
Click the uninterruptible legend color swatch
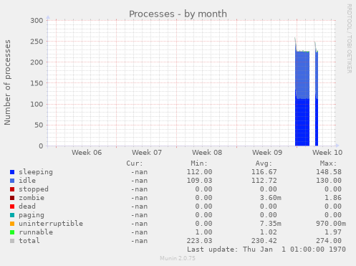12,224
